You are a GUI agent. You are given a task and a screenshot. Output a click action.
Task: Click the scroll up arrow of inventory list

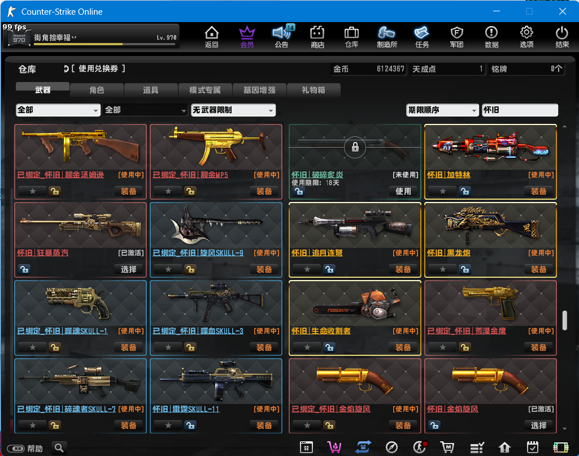pos(564,127)
